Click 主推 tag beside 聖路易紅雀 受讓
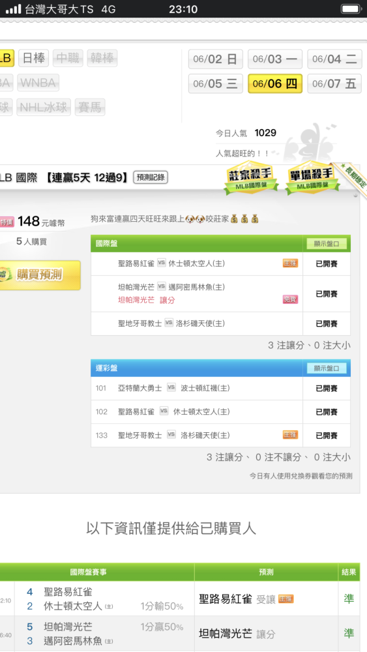The width and height of the screenshot is (367, 652). click(286, 599)
